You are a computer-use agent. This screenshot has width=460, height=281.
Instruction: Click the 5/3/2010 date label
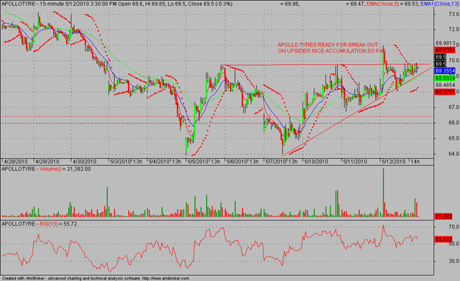click(x=120, y=162)
